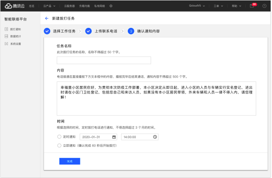The height and width of the screenshot is (178, 272).
Task: Click the time field showing 14:00:00
Action: [x=140, y=137]
